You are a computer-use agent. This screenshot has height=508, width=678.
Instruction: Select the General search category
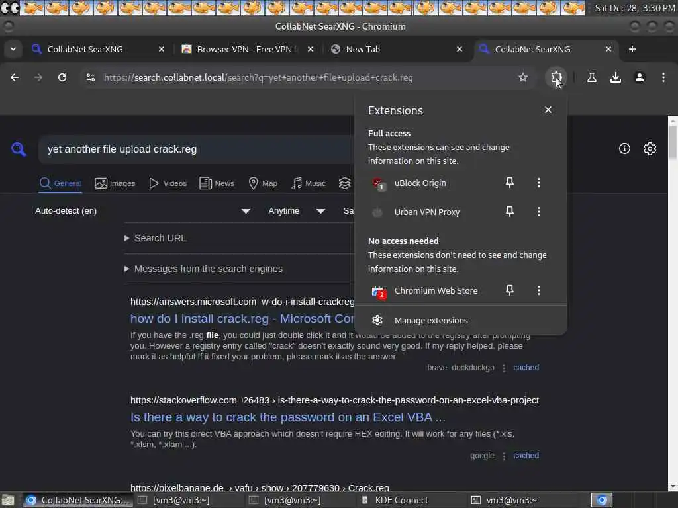(x=60, y=183)
